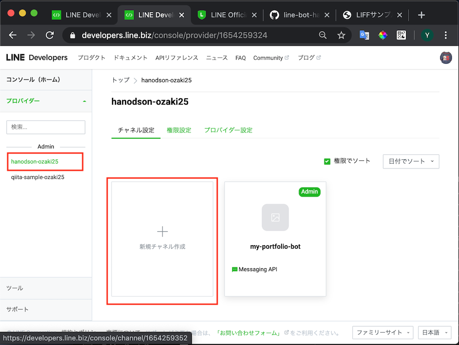459x345 pixels.
Task: Click the hanodson-ozaki25 breadcrumb text
Action: point(166,80)
